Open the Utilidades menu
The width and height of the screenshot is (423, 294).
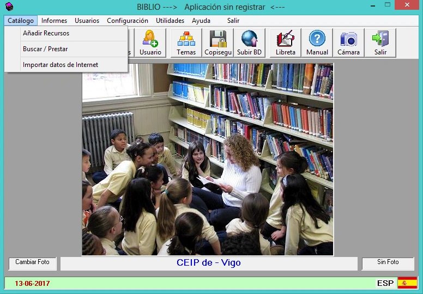point(170,21)
